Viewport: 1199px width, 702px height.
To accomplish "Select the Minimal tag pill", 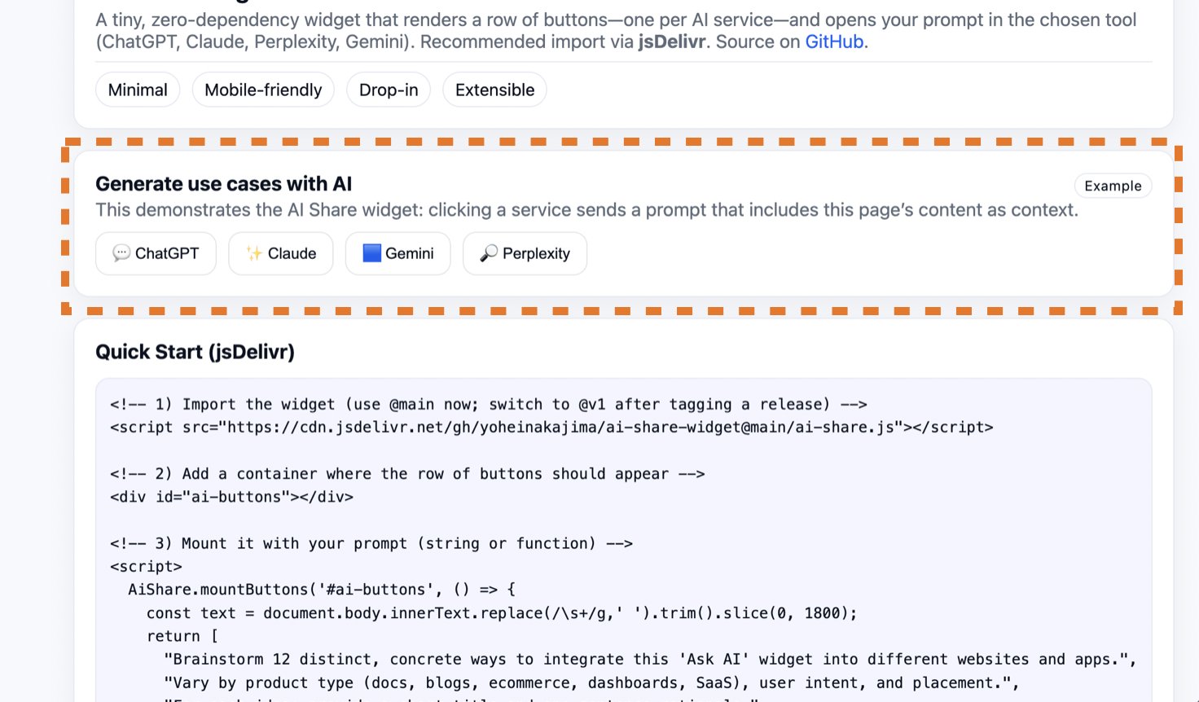I will tap(138, 90).
